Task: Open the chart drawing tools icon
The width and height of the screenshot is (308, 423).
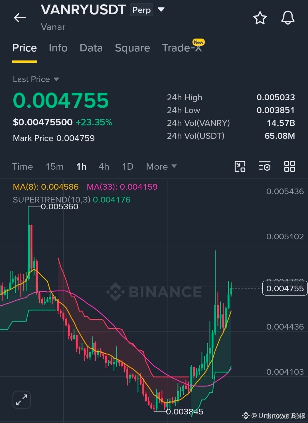Action: 240,166
